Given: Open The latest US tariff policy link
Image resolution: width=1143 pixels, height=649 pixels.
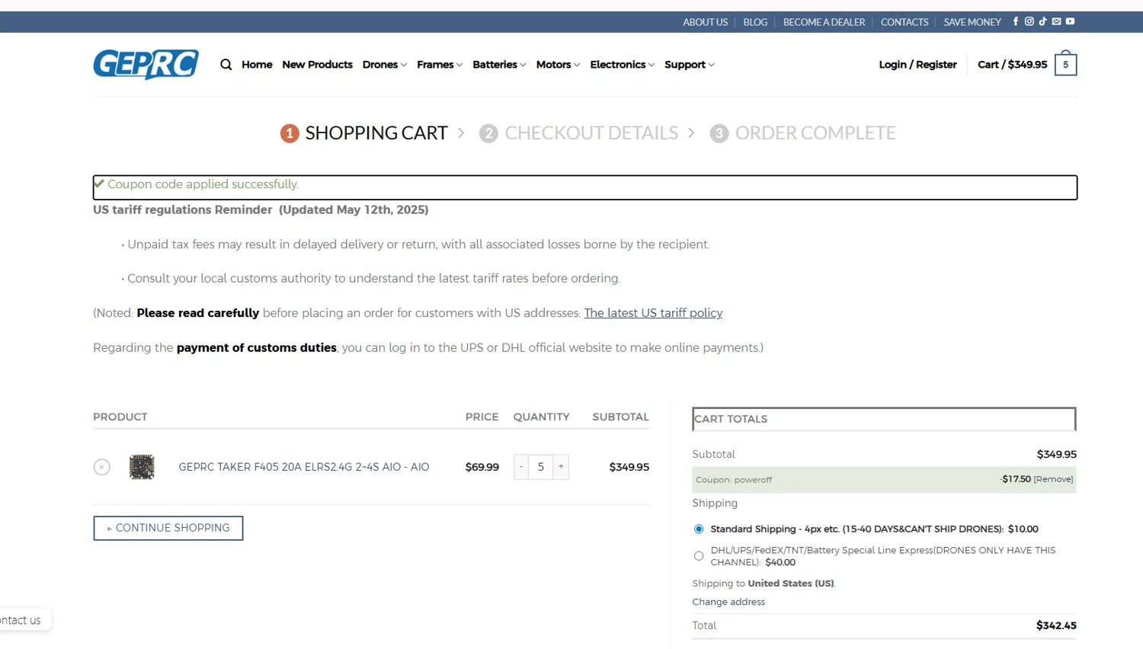Looking at the screenshot, I should [x=653, y=313].
